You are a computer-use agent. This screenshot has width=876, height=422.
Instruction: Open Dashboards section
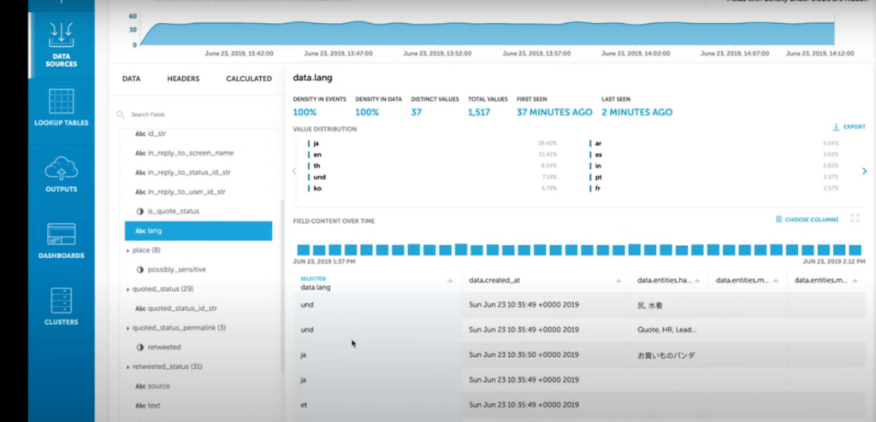62,241
